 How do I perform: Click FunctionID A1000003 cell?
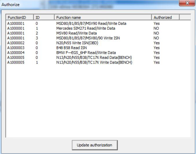point(16,48)
